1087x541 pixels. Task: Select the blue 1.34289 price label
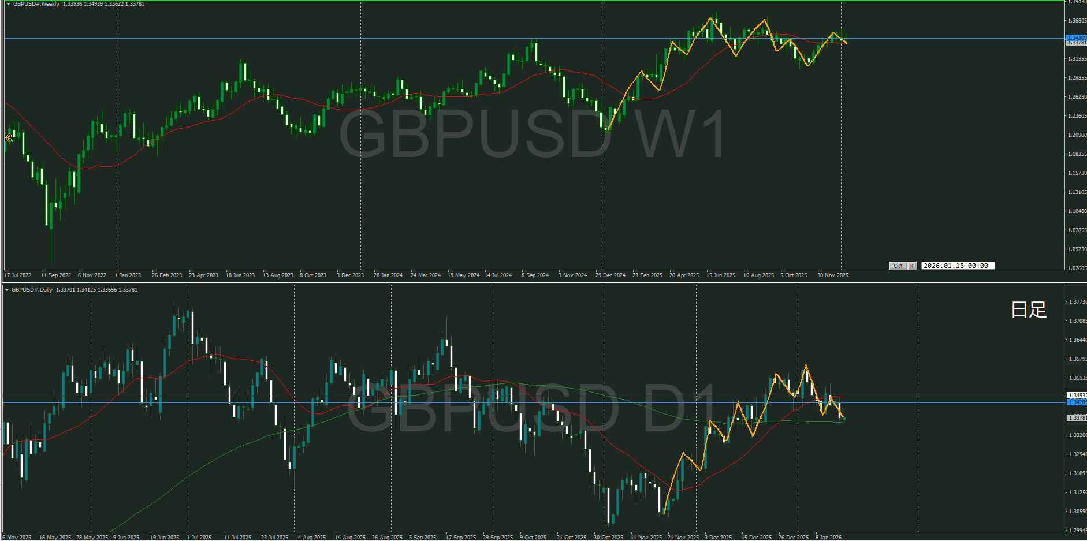point(1076,38)
